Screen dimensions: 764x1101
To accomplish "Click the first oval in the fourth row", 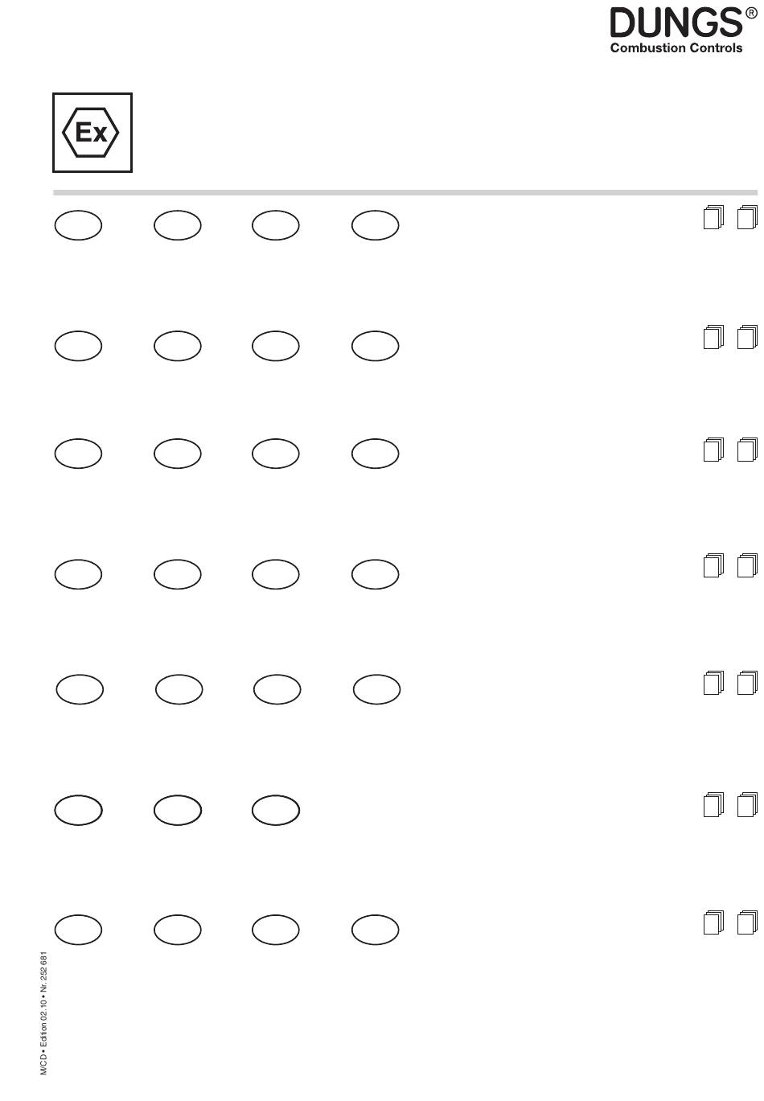I will point(78,574).
